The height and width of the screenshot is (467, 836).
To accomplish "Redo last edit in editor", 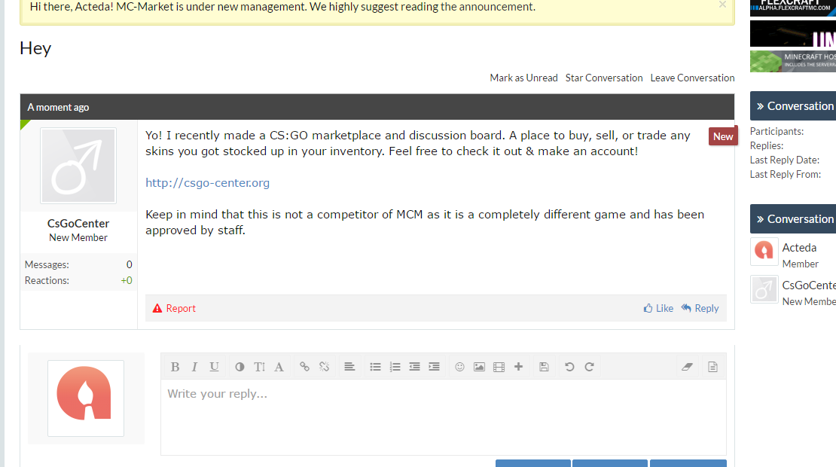I will pos(589,367).
